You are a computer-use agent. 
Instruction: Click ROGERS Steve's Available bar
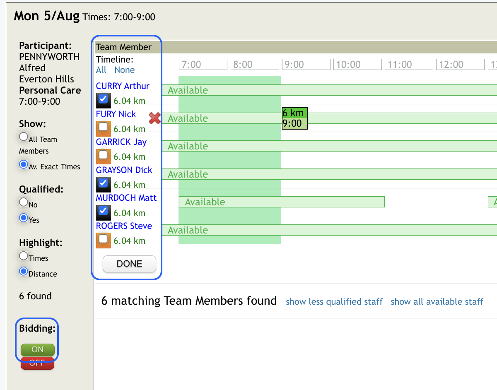click(329, 230)
